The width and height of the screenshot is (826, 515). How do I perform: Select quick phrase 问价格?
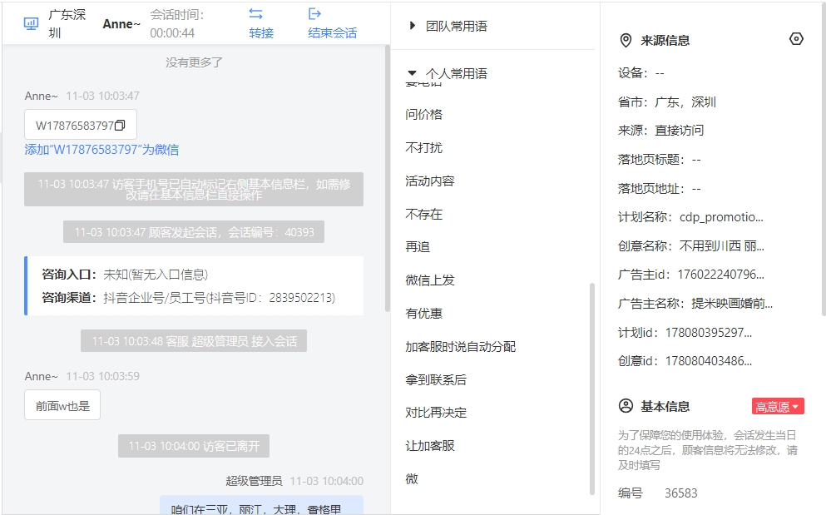point(424,114)
